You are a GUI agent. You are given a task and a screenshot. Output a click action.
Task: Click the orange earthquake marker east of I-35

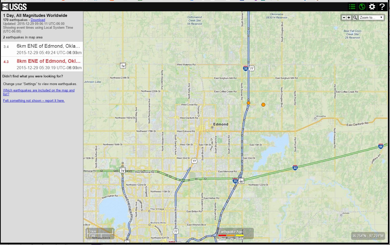click(x=263, y=105)
